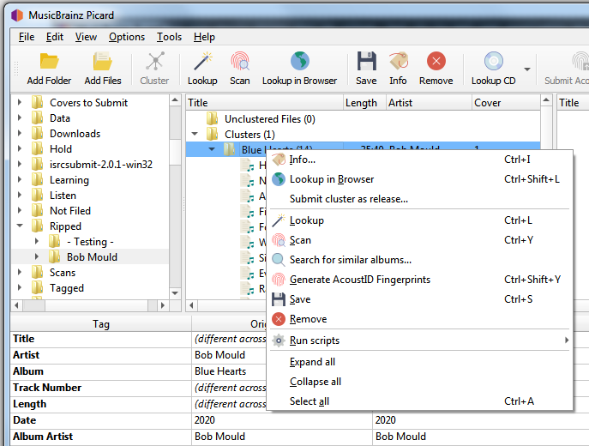Sort by the Cover column header

coord(506,103)
